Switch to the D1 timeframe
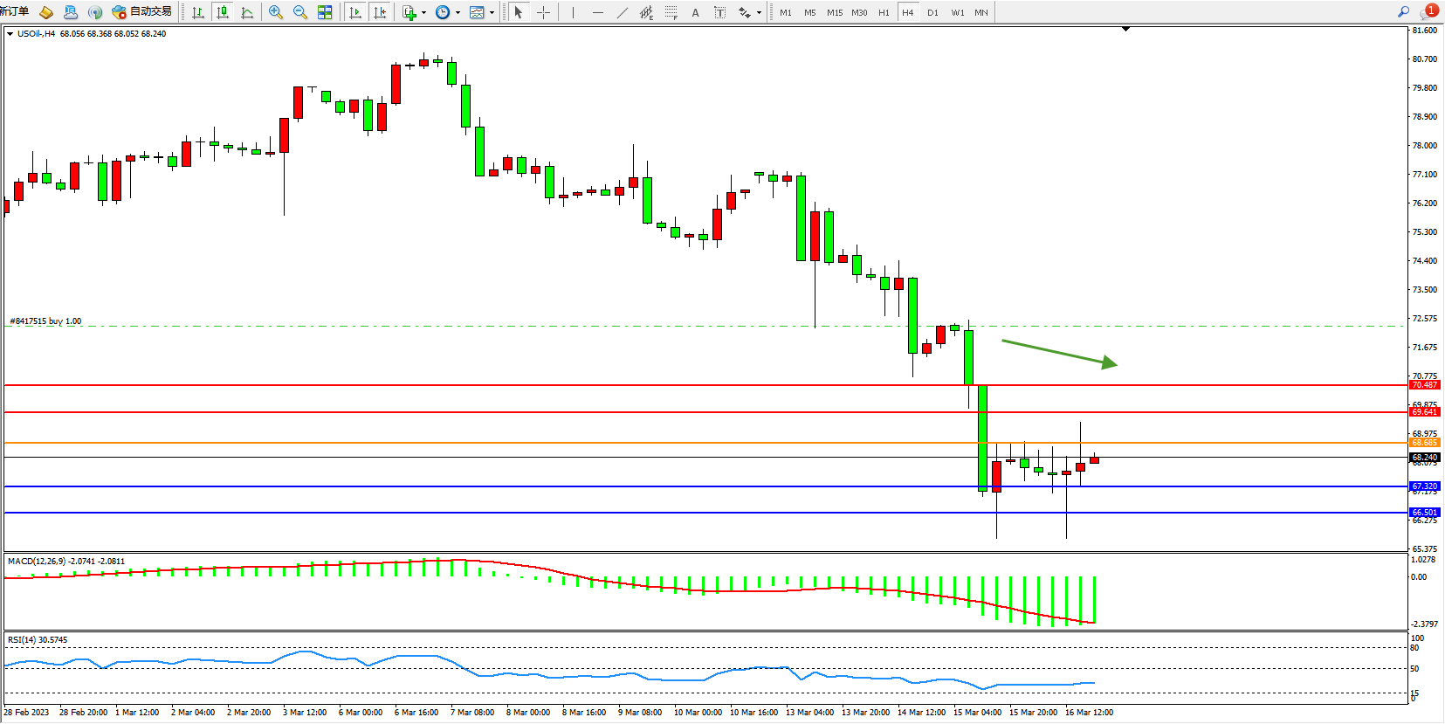The width and height of the screenshot is (1445, 724). (932, 12)
